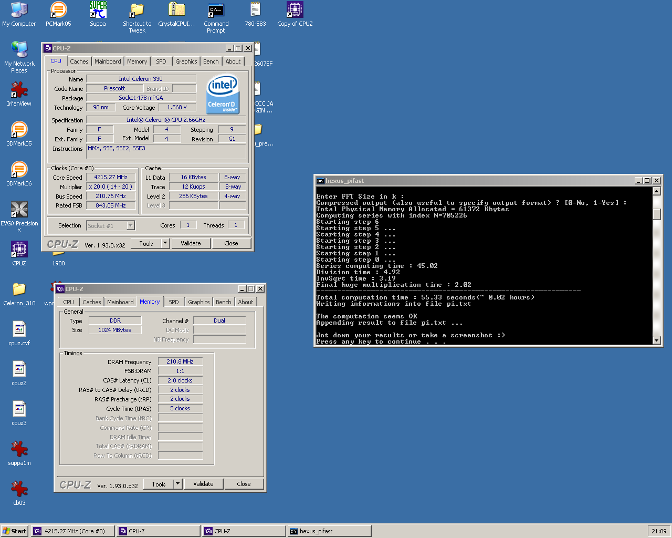Click console scrollbar up arrow
672x538 pixels.
coord(656,191)
